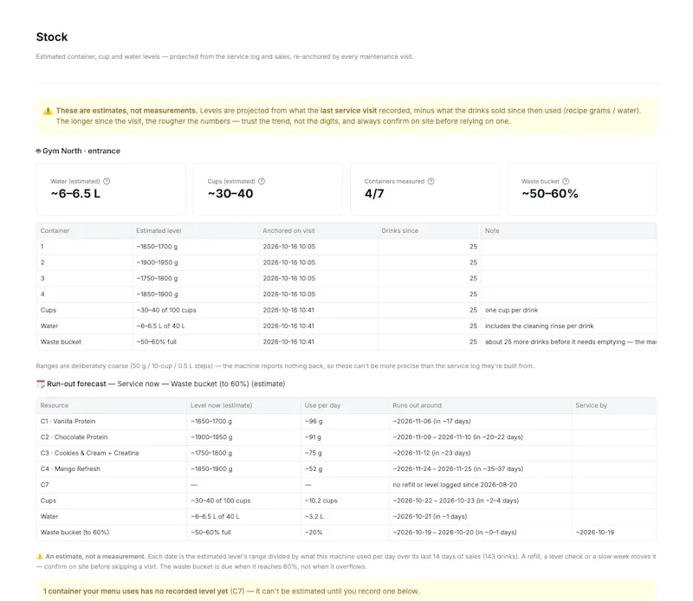Click C4 · Mango Refresh row
Image resolution: width=693 pixels, height=601 pixels.
click(346, 469)
